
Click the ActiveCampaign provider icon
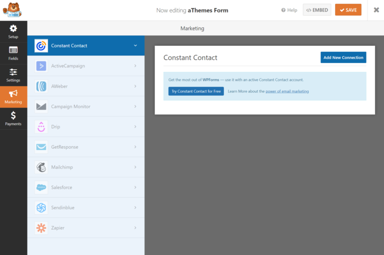(41, 66)
